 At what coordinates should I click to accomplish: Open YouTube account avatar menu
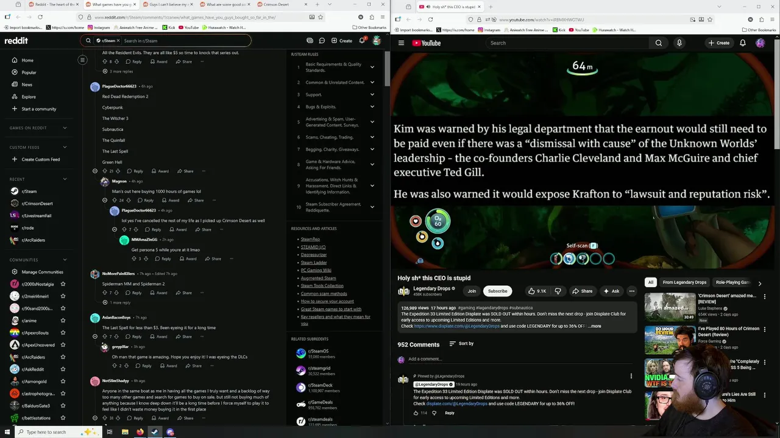click(760, 43)
